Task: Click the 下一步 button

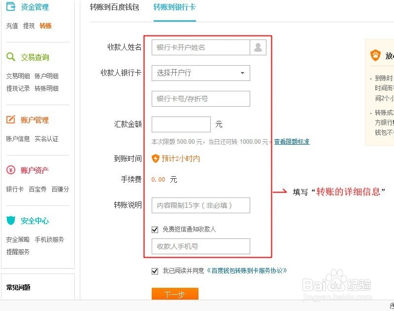Action: point(176,294)
